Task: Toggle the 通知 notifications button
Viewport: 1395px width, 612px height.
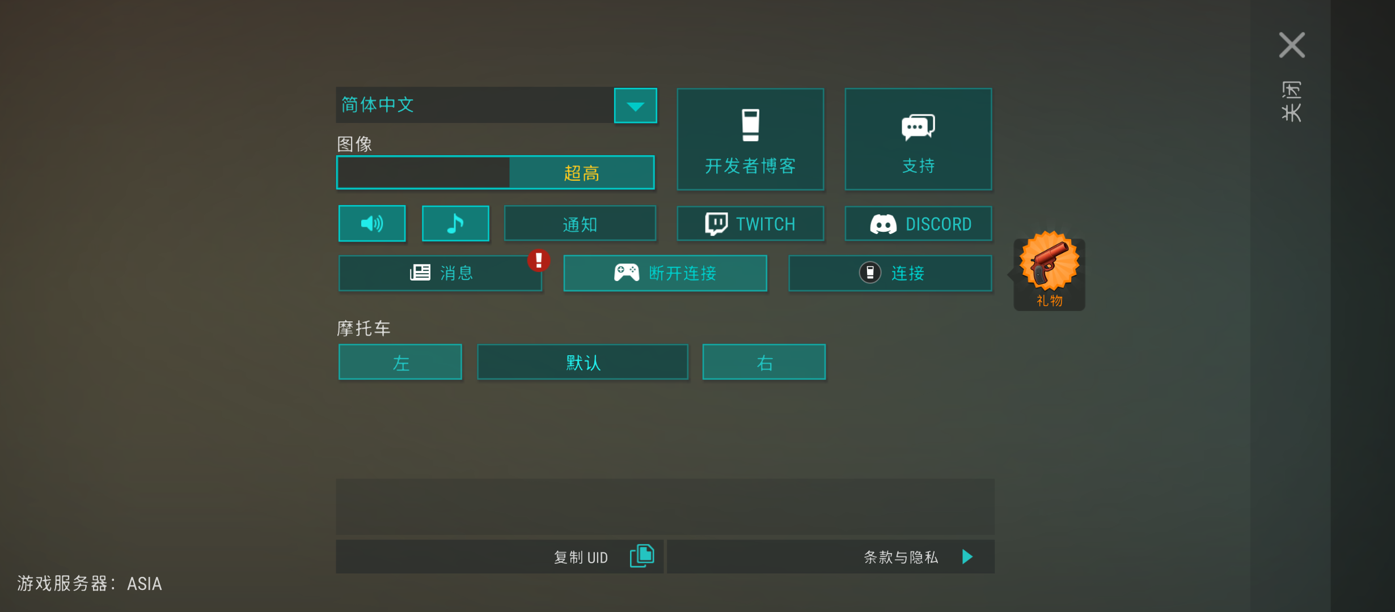Action: coord(580,224)
